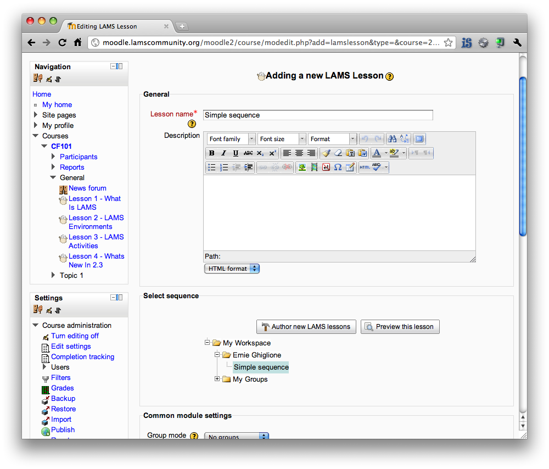Click the unordered bullet list icon
Viewport: 549px width, 469px height.
tap(212, 168)
